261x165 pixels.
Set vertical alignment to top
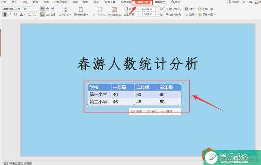(42, 15)
